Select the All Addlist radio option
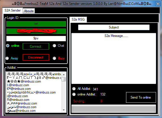This screenshot has width=162, height=118. point(74,89)
